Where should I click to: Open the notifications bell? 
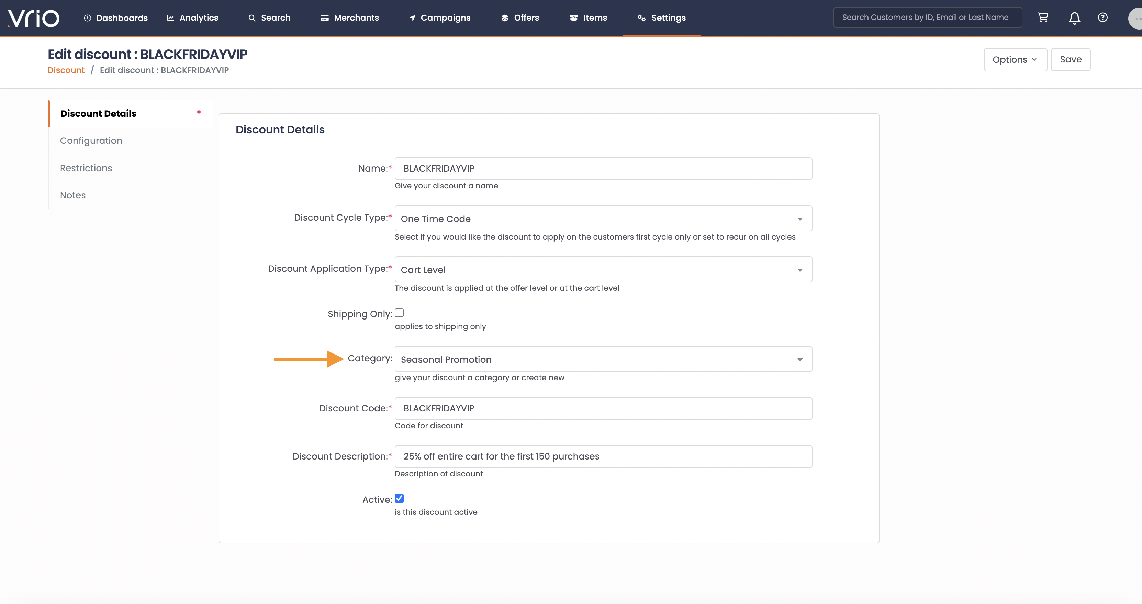click(1074, 18)
